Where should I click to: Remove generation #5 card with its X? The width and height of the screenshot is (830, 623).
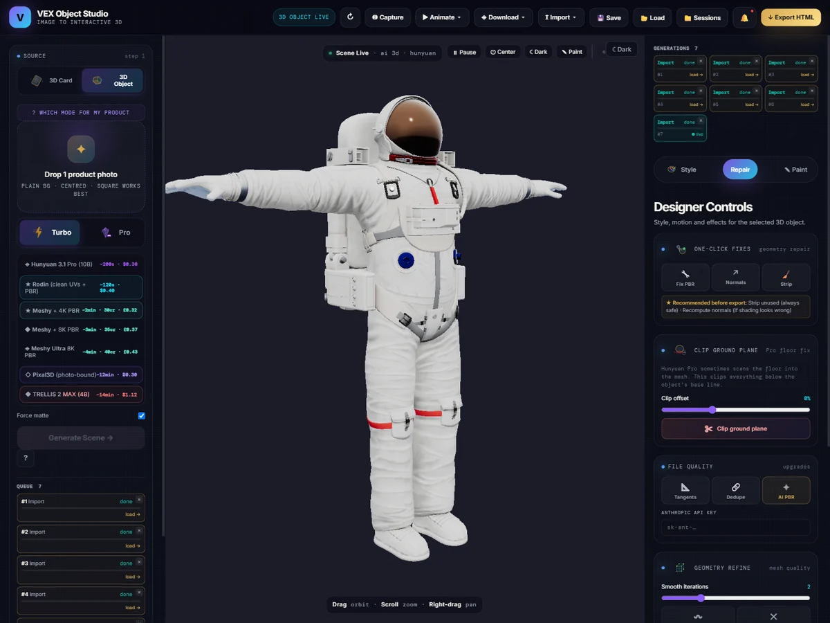(756, 91)
